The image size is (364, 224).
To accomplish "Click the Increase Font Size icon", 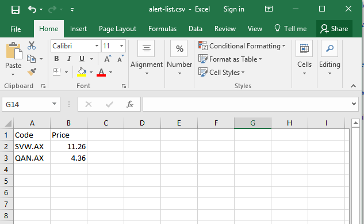I will coord(108,59).
